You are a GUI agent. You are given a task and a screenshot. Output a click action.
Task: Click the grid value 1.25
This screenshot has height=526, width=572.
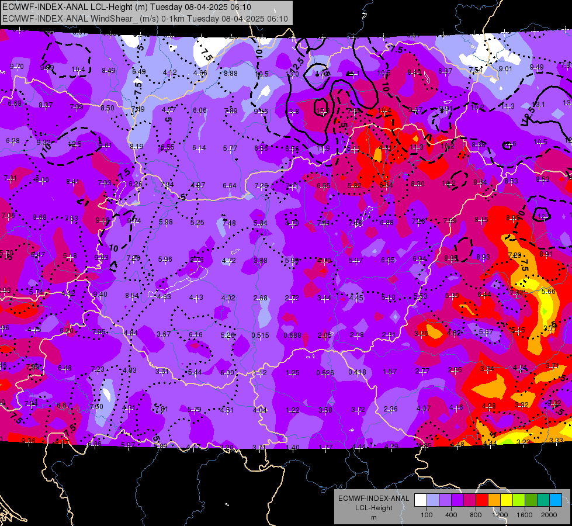293,373
